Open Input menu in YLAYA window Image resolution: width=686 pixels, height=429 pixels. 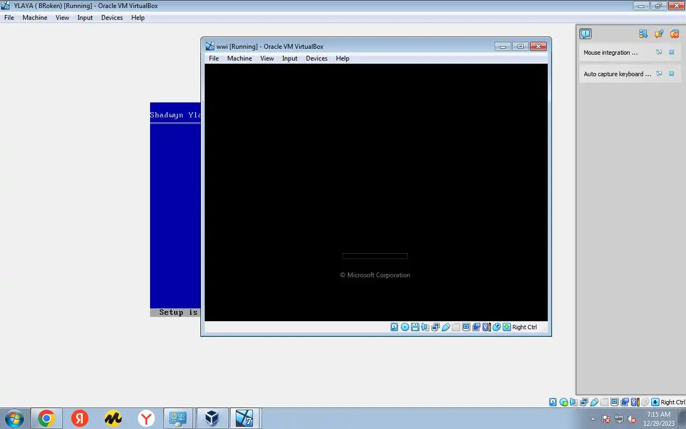pos(85,18)
